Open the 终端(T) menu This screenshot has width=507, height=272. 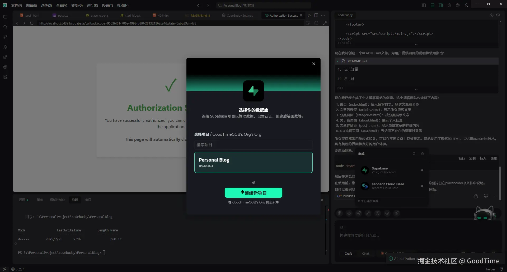click(107, 5)
